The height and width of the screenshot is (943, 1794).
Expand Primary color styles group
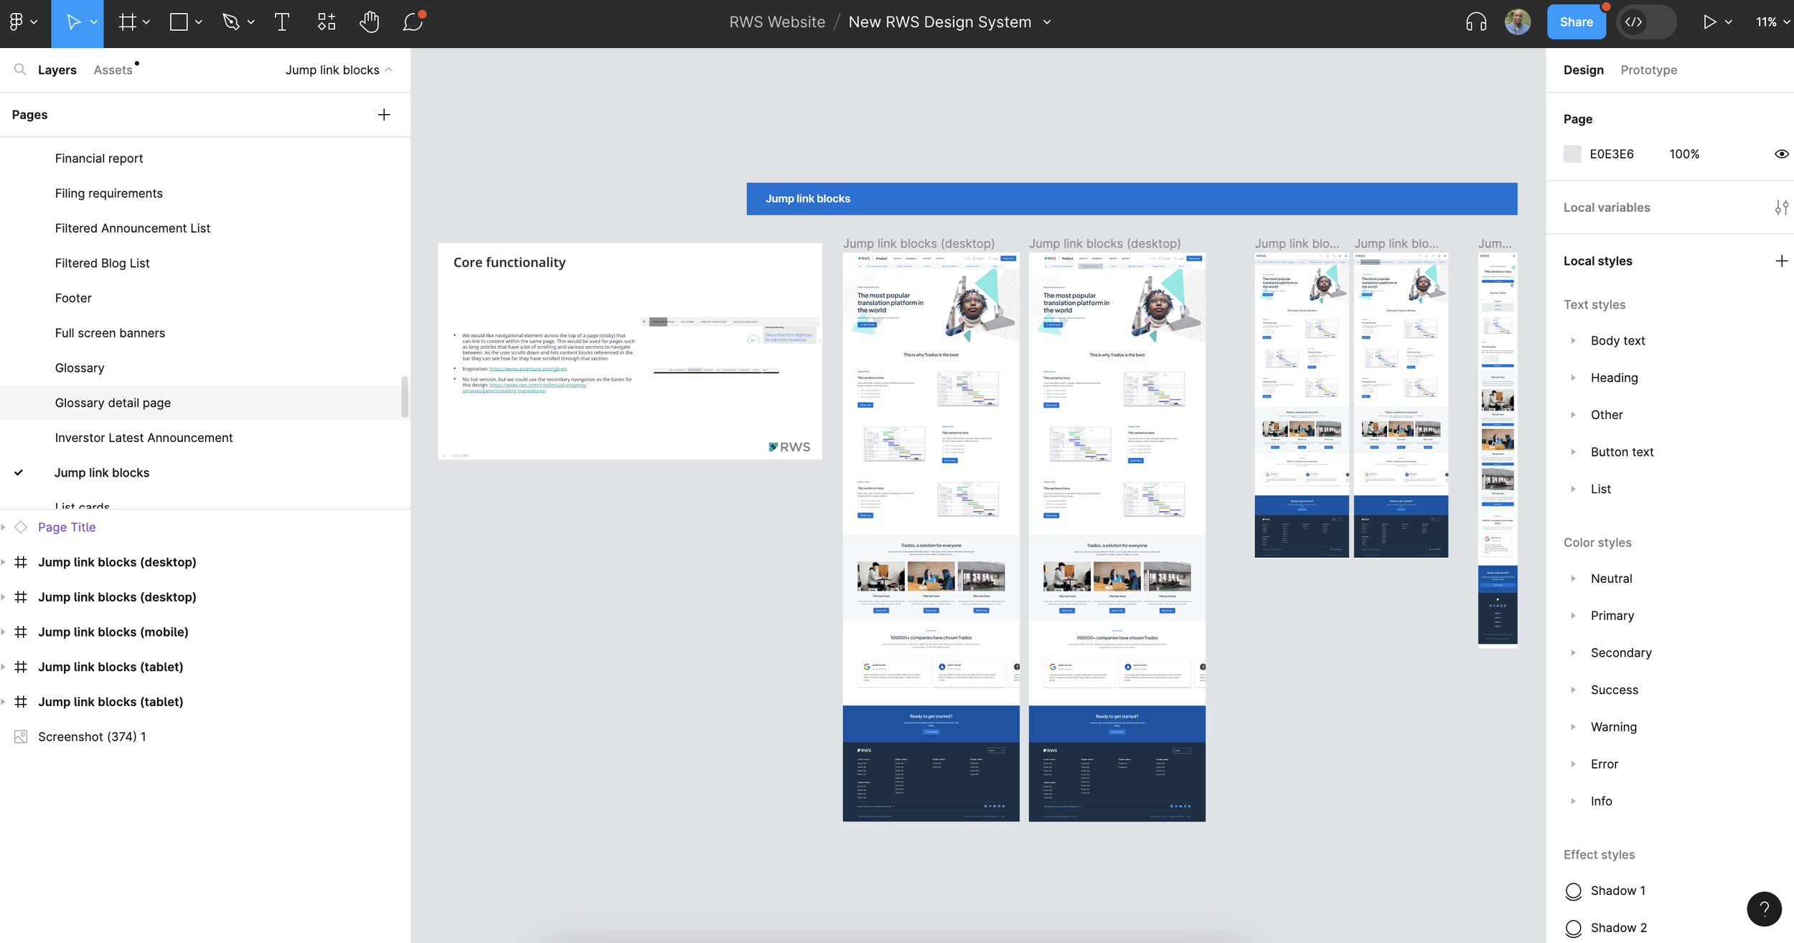point(1573,616)
